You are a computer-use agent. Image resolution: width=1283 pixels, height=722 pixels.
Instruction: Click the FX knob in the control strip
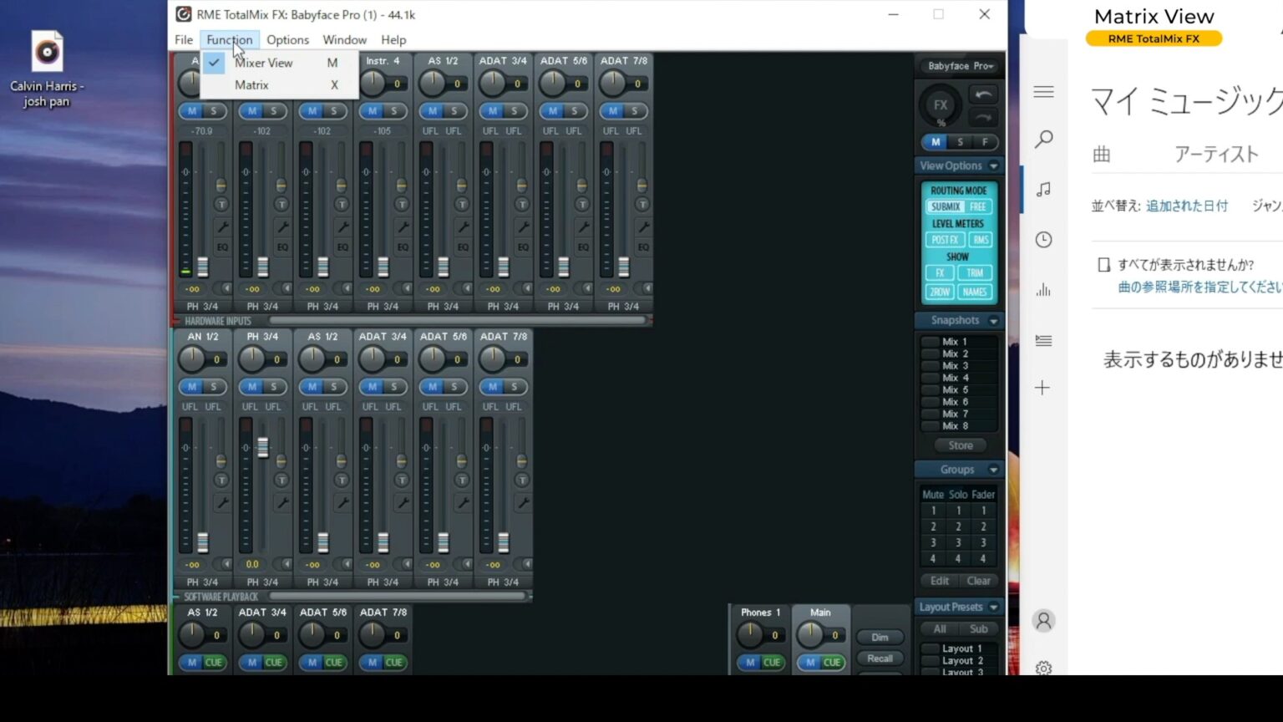tap(939, 105)
